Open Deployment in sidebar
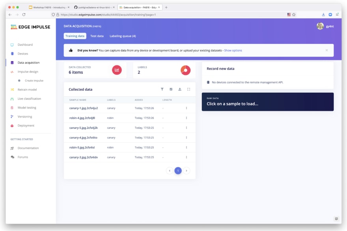 tap(26, 125)
